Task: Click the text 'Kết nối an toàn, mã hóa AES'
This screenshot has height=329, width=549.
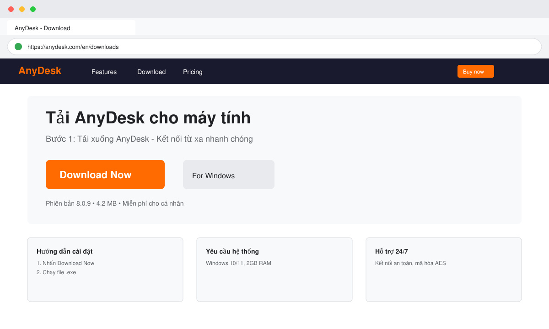Action: [x=410, y=263]
